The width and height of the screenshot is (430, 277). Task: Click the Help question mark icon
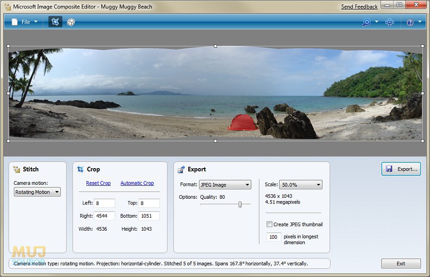tap(410, 22)
